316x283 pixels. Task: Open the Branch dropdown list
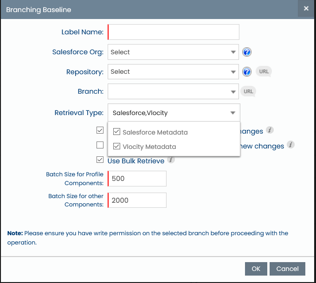click(x=173, y=91)
